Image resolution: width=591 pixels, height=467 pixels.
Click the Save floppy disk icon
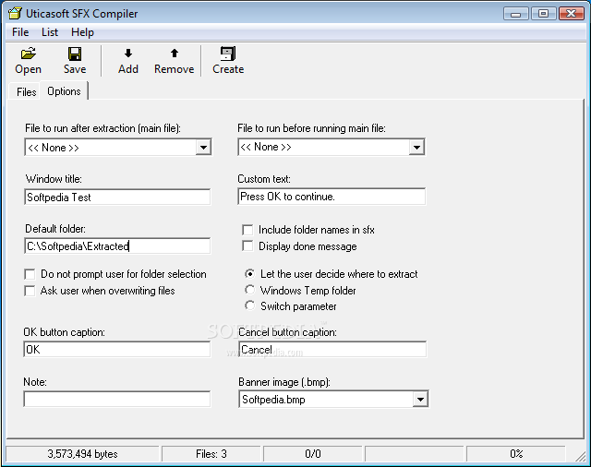75,54
